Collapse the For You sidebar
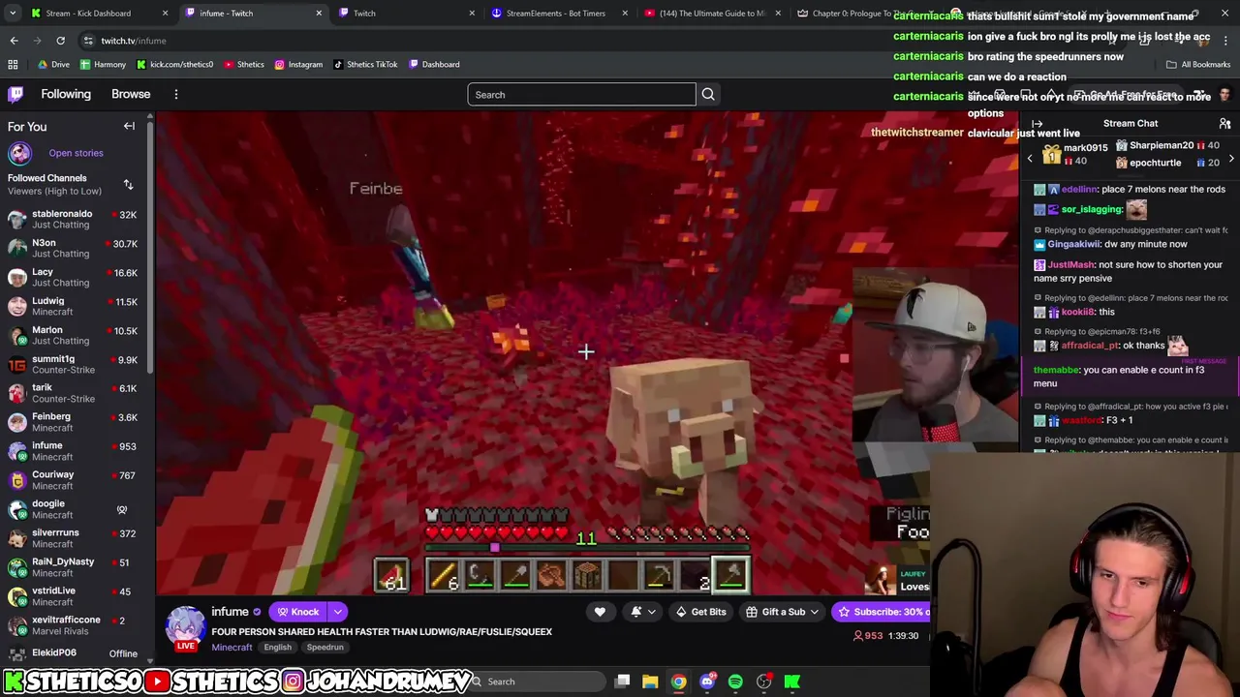 pyautogui.click(x=129, y=126)
